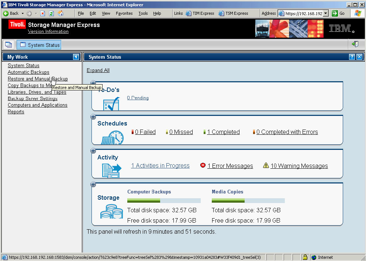This screenshot has height=261, width=366.
Task: Expand the Storage section plus icon
Action: pos(93,185)
